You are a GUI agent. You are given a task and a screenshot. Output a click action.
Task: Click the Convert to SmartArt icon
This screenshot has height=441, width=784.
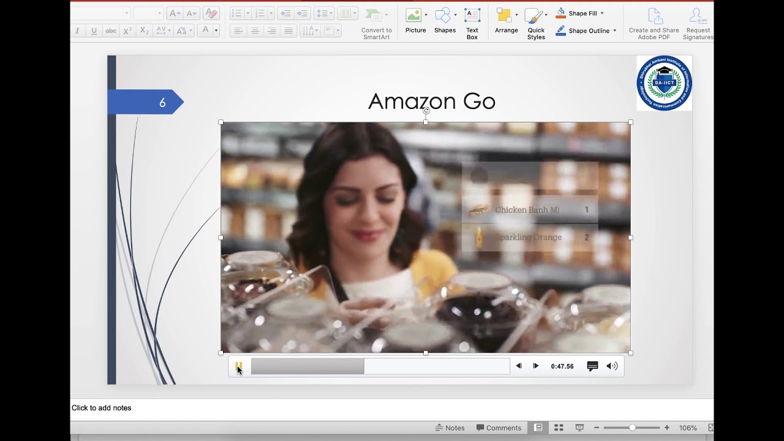click(x=376, y=23)
